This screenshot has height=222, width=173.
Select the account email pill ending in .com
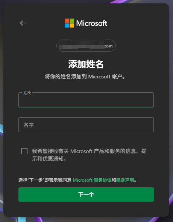86,46
